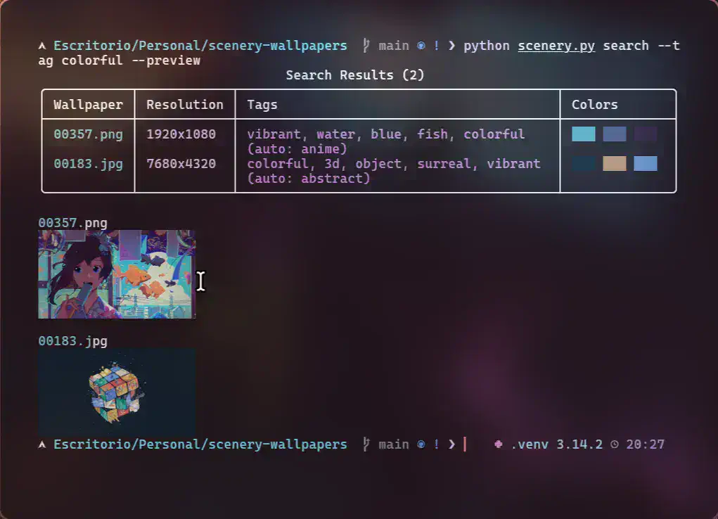This screenshot has height=519, width=718.
Task: Pick the light cyan swatch for 00357.png
Action: [x=584, y=134]
